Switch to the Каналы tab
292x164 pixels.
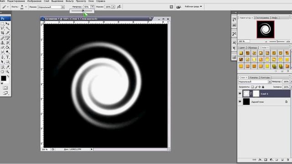pos(254,77)
